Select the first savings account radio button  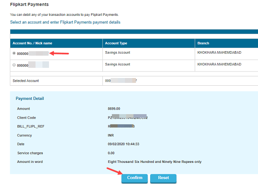[x=14, y=53]
